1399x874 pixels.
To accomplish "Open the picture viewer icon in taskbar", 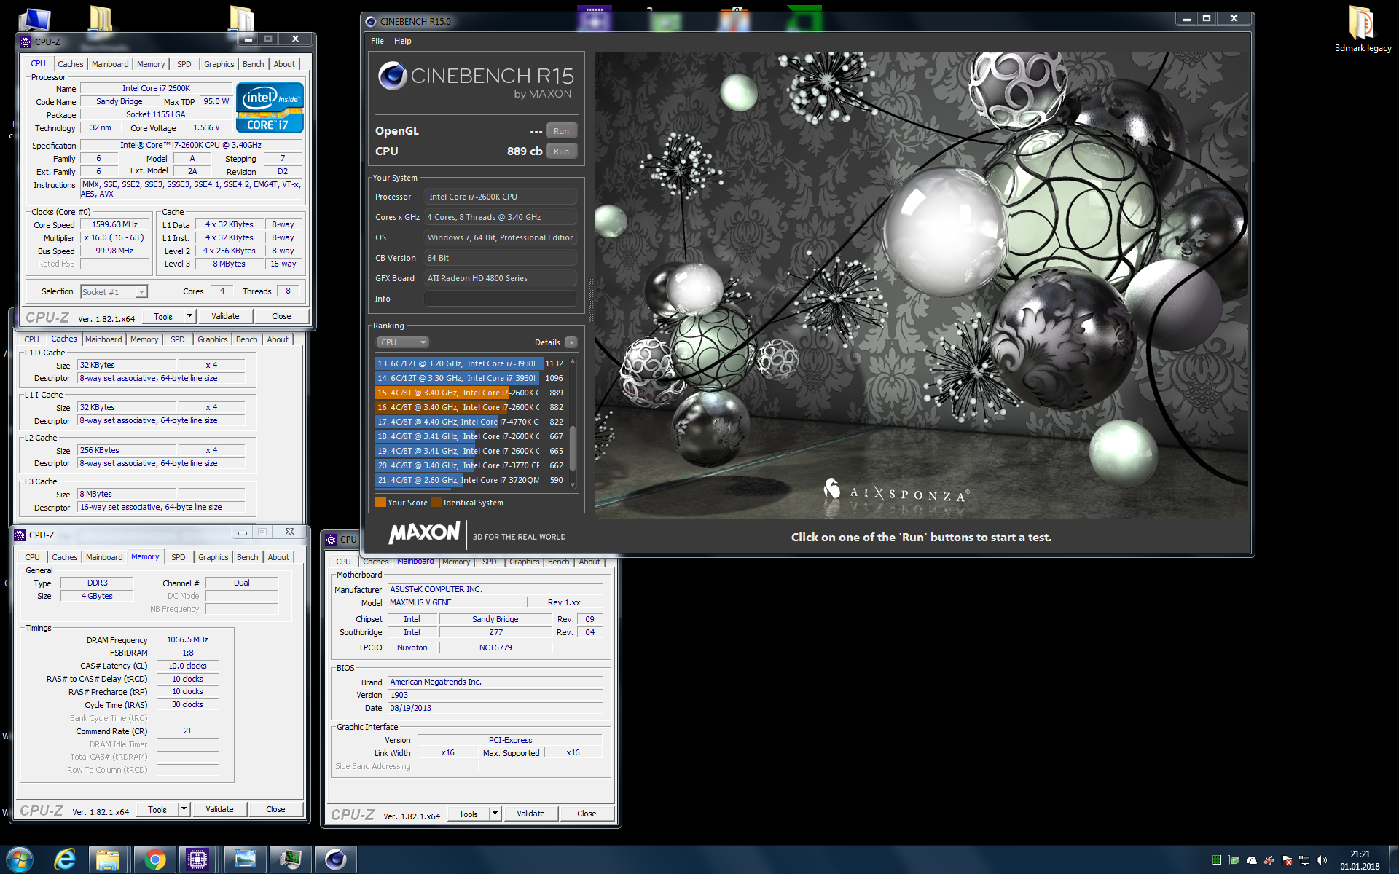I will [245, 859].
